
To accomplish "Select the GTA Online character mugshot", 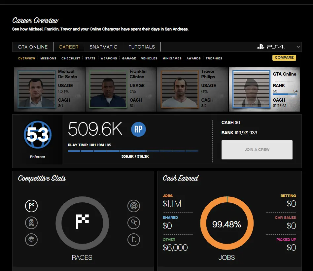I will tap(251, 89).
